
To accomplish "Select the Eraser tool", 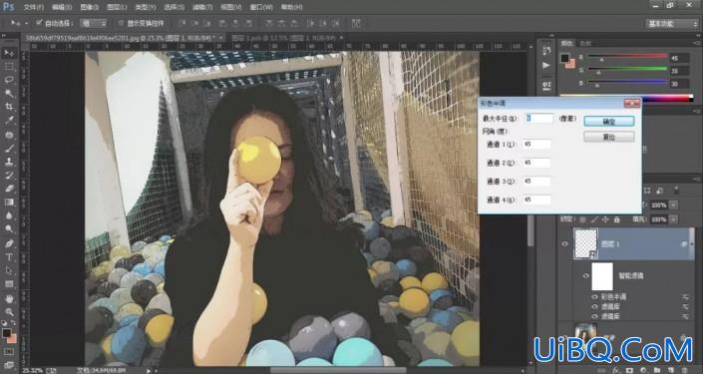I will (9, 188).
